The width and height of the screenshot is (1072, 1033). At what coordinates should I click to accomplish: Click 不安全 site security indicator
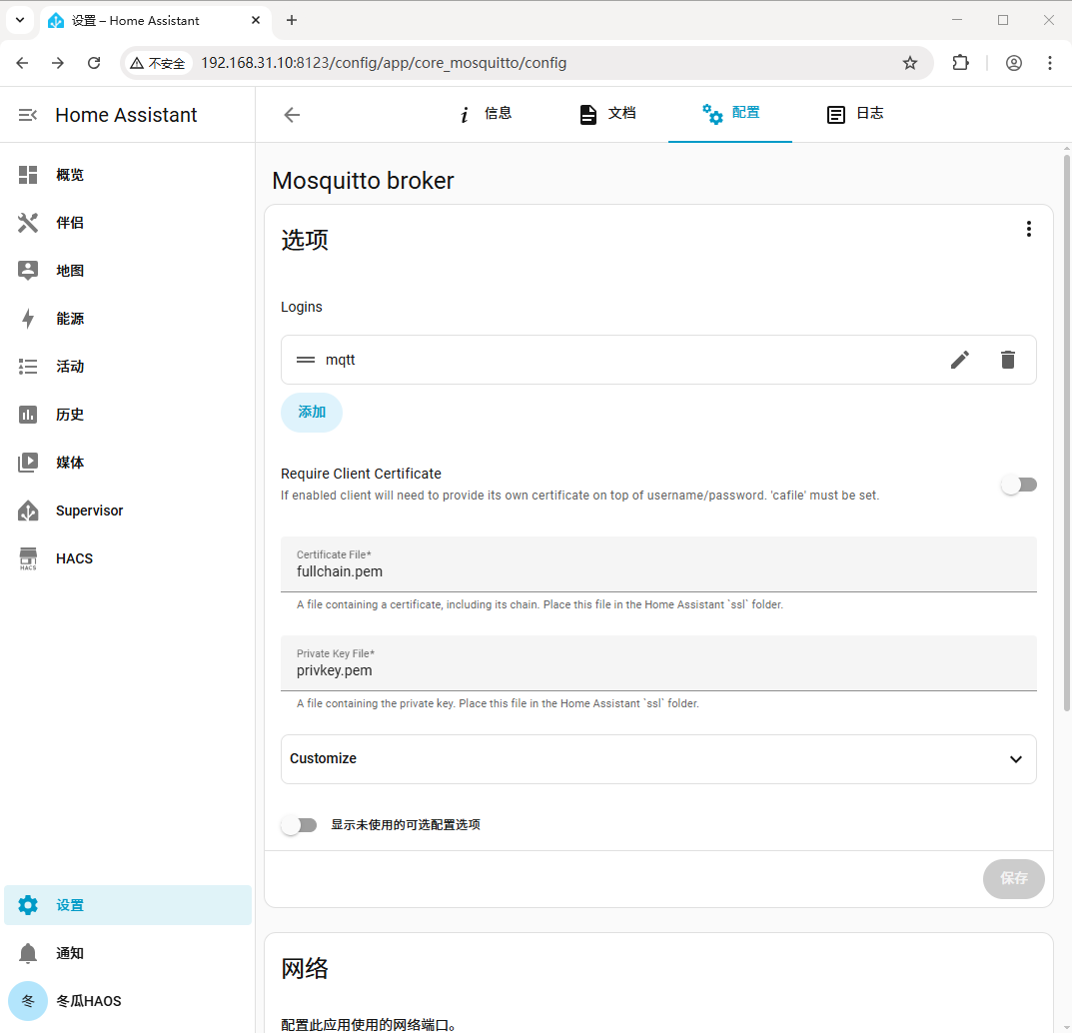[x=158, y=64]
